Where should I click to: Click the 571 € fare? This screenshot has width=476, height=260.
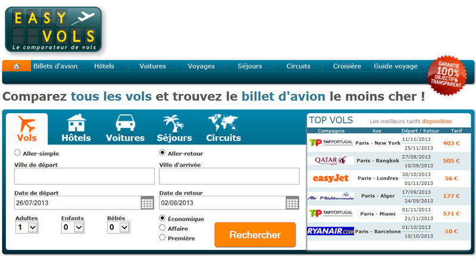coord(452,214)
